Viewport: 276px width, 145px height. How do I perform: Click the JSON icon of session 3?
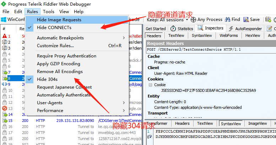pos(5,48)
